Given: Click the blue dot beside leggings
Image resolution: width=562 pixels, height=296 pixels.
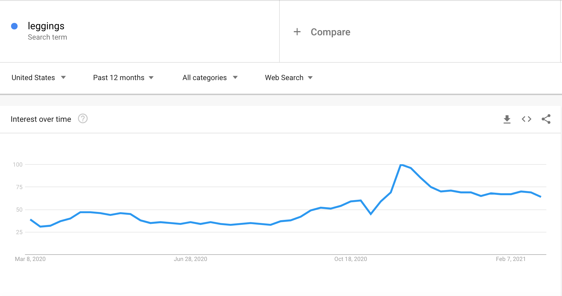Looking at the screenshot, I should point(14,26).
